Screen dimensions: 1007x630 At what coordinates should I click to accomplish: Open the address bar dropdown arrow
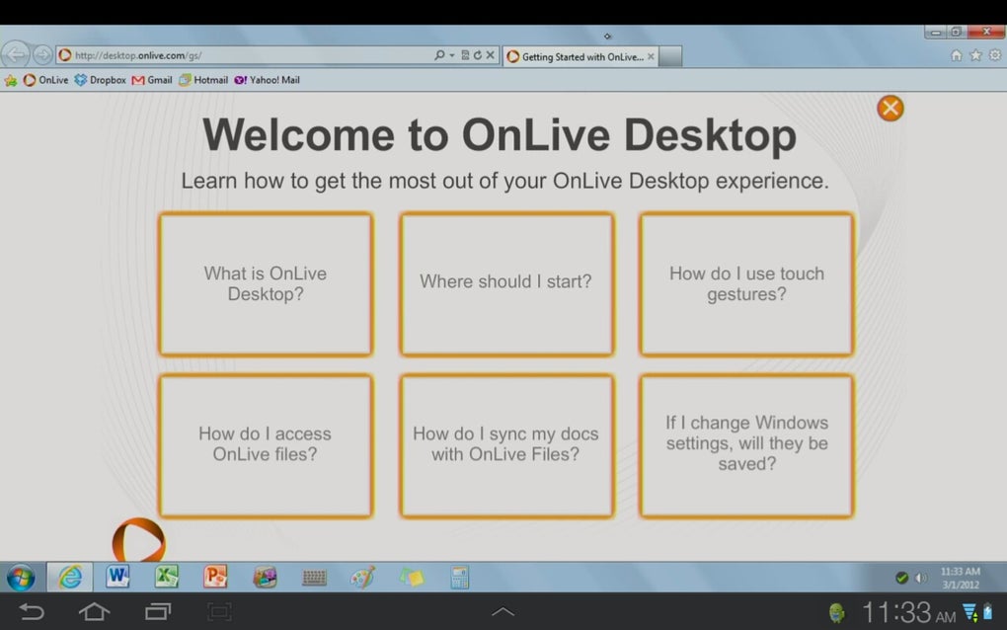coord(452,55)
